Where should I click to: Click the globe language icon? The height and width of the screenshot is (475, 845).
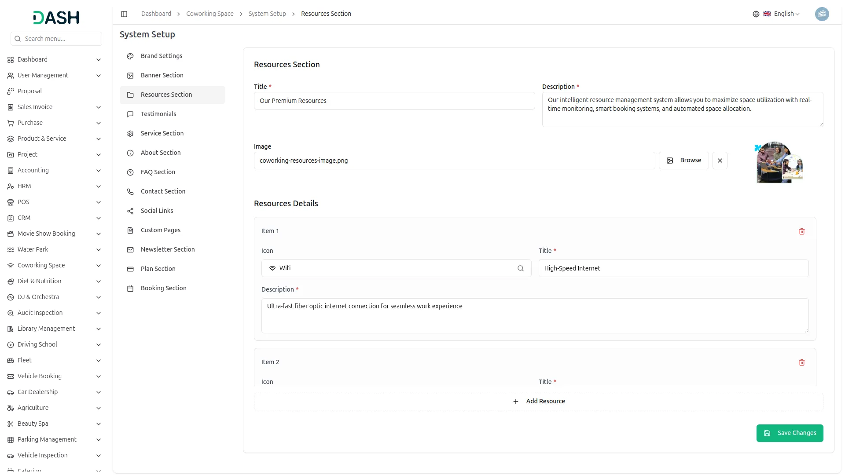point(756,14)
